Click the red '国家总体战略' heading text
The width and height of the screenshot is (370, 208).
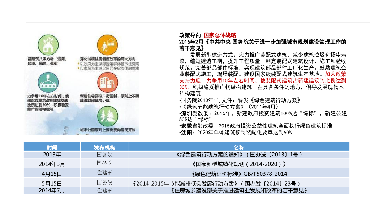(x=220, y=35)
